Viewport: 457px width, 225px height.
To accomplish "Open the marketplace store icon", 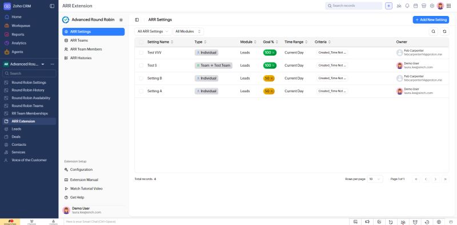I will point(424,6).
